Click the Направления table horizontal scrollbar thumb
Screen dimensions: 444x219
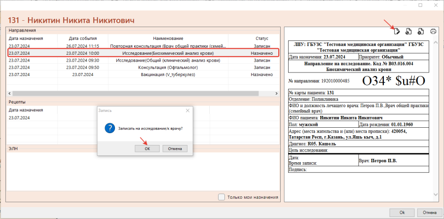coord(135,93)
